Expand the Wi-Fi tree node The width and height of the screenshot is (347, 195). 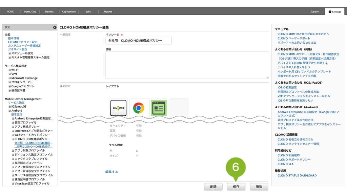[x=10, y=70]
